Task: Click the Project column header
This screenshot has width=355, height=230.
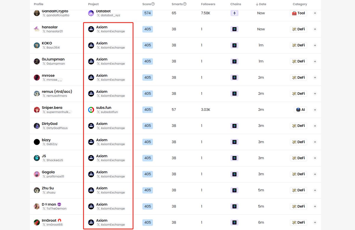Action: pos(93,4)
